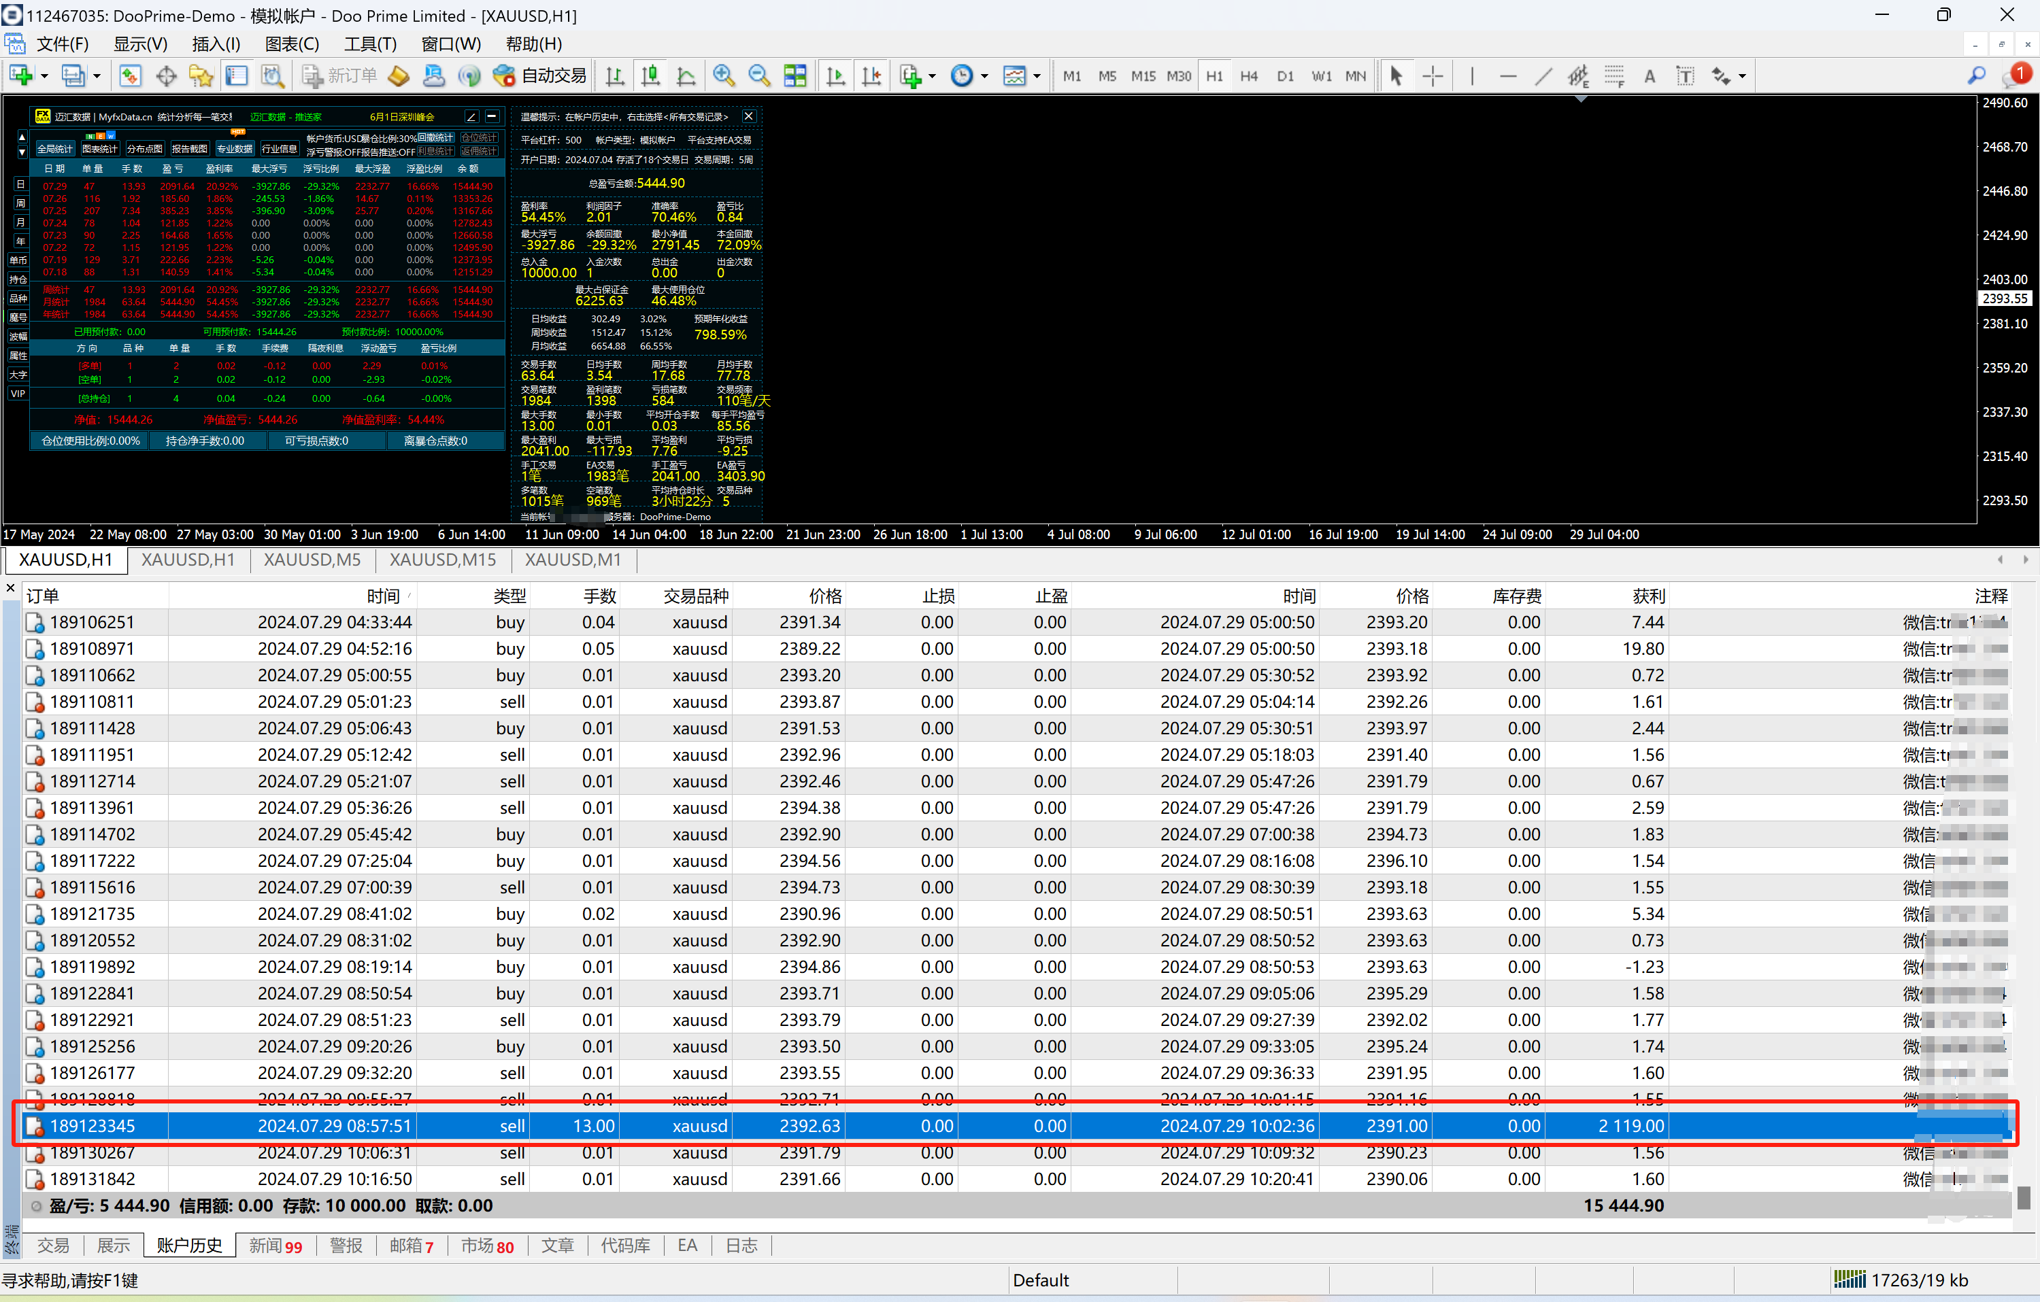Viewport: 2040px width, 1302px height.
Task: Enable the H4 timeframe button
Action: (x=1249, y=76)
